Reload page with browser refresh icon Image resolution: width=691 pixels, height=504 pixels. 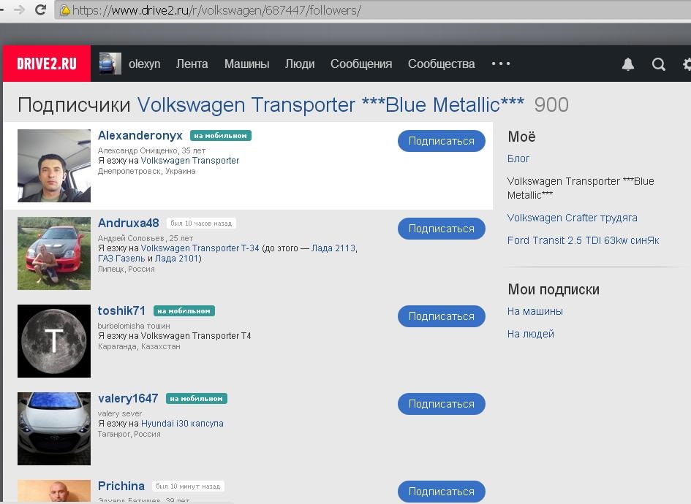[40, 9]
